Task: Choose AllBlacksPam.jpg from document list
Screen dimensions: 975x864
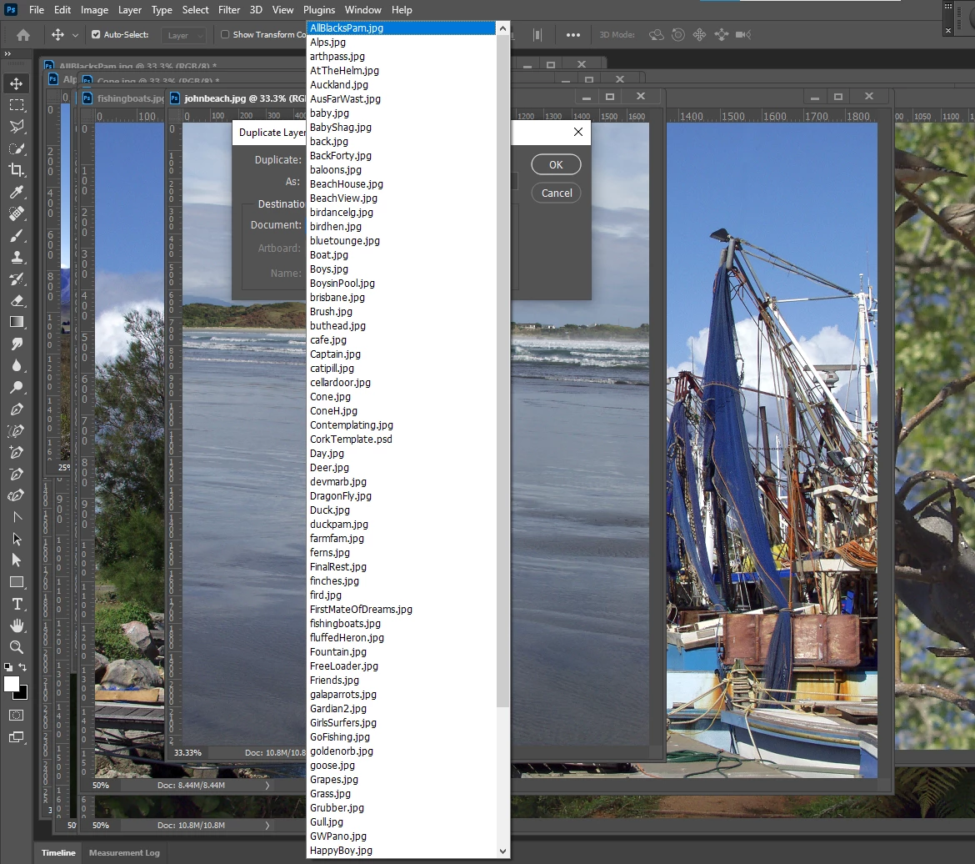Action: [402, 28]
